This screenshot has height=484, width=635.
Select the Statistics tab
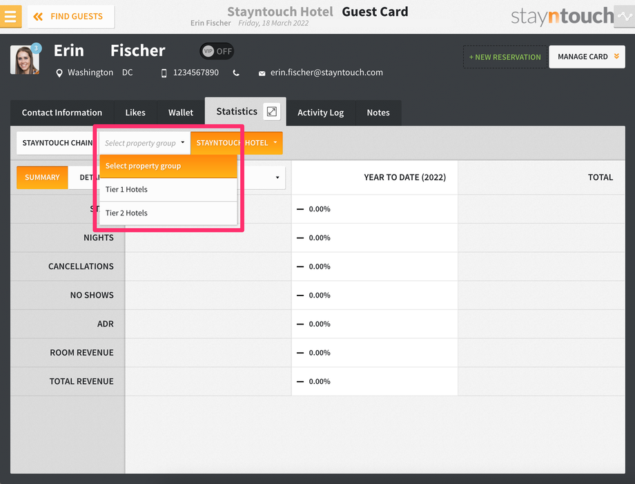tap(237, 111)
